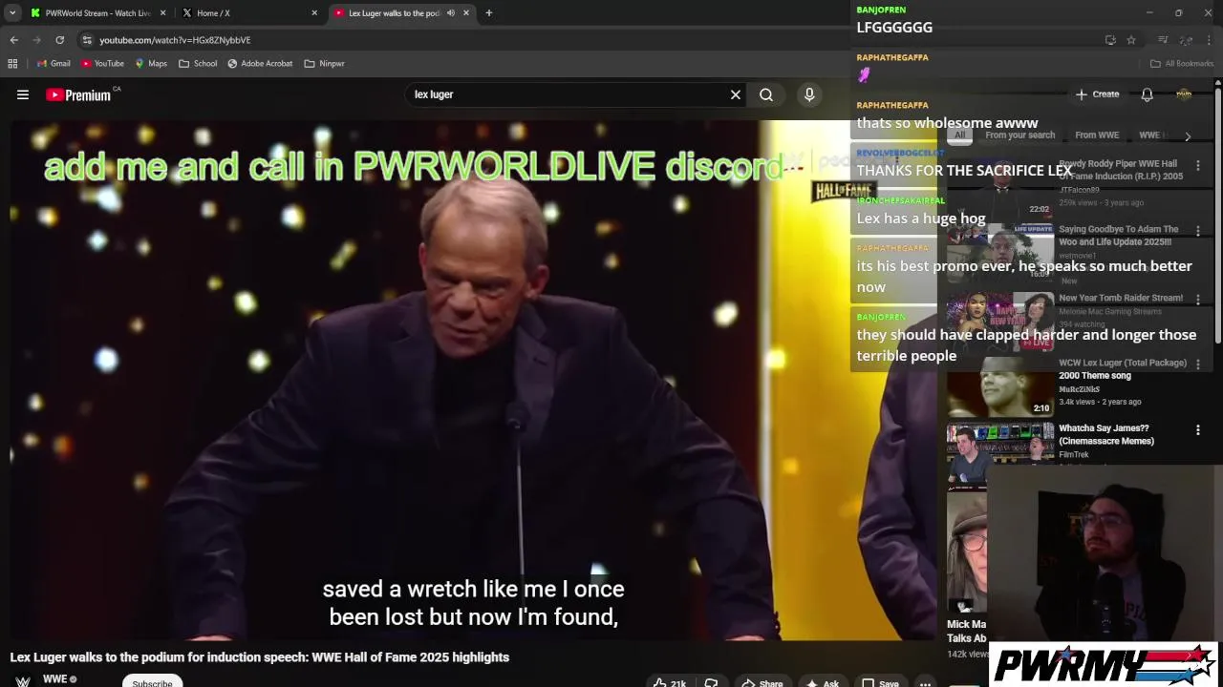Expand the Ninpwr bookmark folder
Viewport: 1223px width, 687px height.
click(324, 64)
